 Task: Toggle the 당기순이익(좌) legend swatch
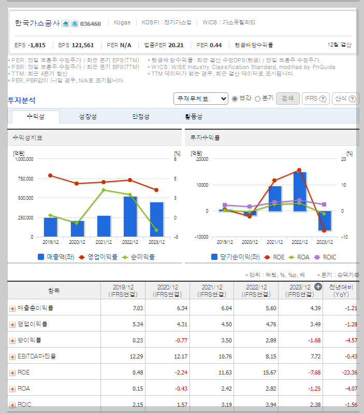(x=214, y=257)
